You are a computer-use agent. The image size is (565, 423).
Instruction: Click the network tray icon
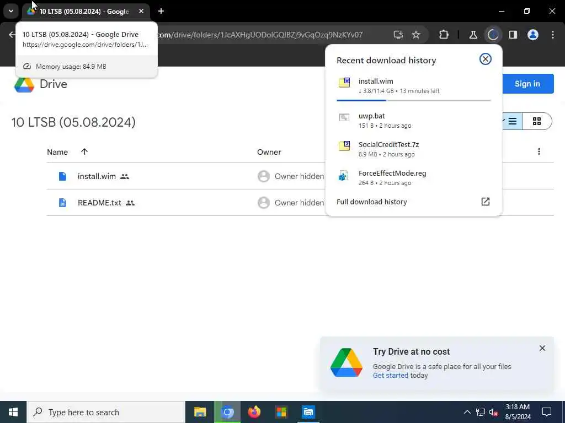481,412
